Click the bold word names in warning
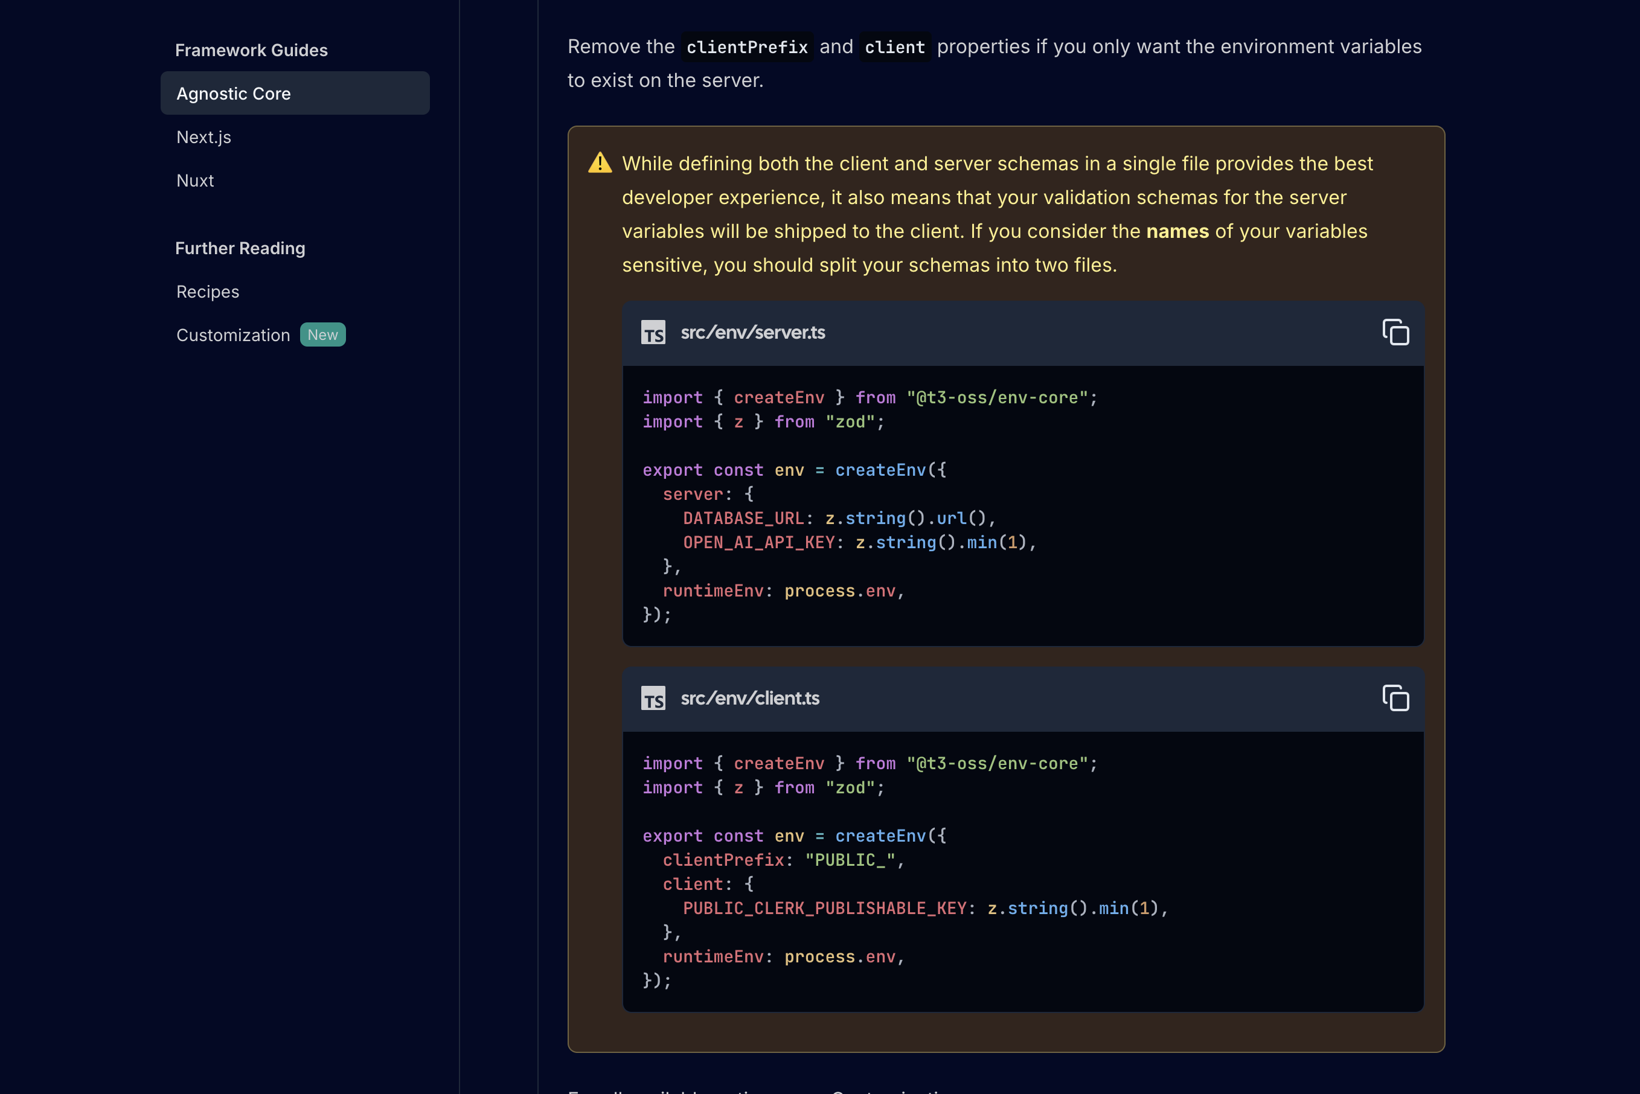The image size is (1640, 1094). click(1177, 231)
